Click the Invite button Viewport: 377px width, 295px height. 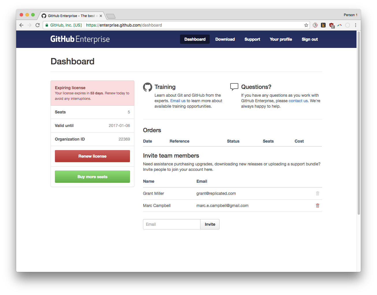(210, 224)
